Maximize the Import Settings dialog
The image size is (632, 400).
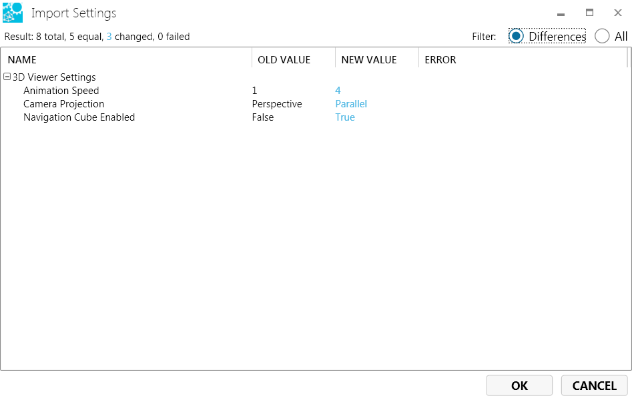[589, 13]
